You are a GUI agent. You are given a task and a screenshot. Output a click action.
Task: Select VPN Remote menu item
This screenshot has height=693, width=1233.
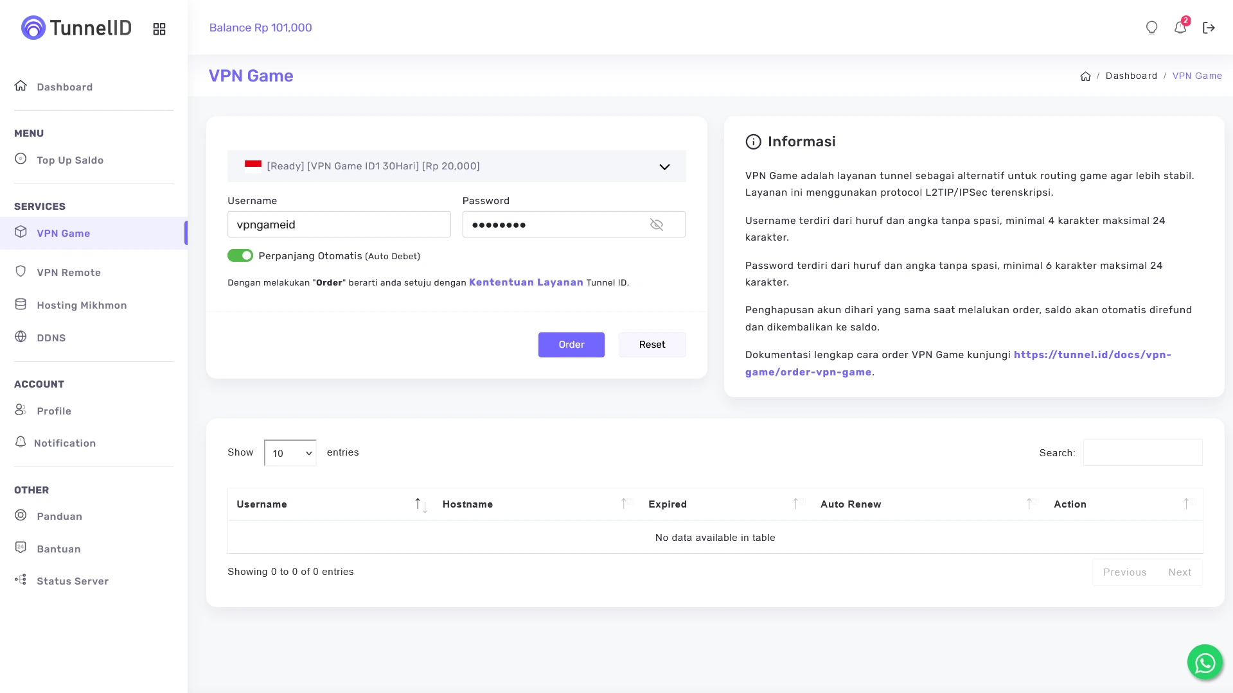[x=94, y=272]
